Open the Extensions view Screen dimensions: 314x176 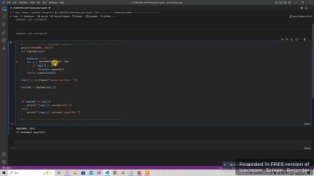[x=4, y=40]
